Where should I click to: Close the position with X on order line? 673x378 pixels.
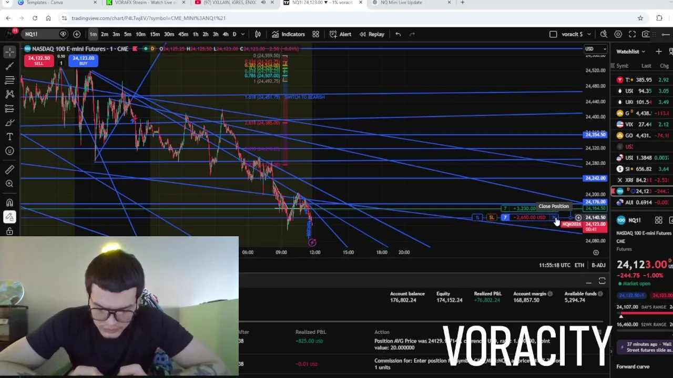click(x=554, y=217)
